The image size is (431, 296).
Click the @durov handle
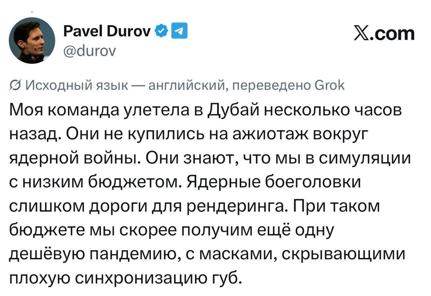[89, 51]
